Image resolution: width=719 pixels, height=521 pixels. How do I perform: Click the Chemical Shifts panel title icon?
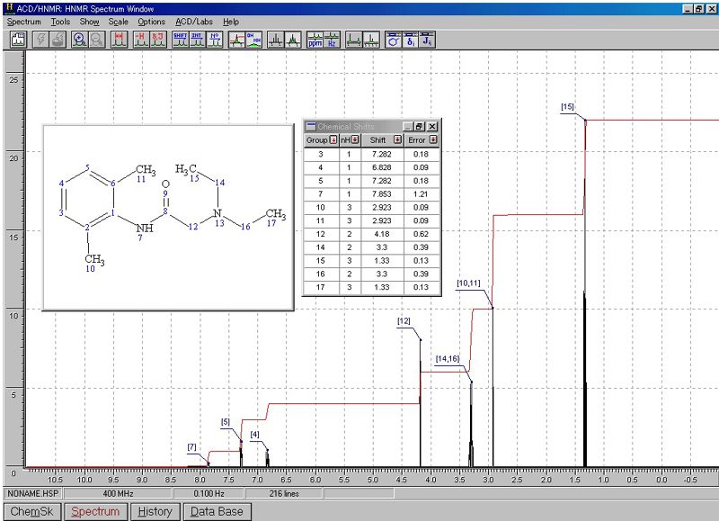coord(311,126)
